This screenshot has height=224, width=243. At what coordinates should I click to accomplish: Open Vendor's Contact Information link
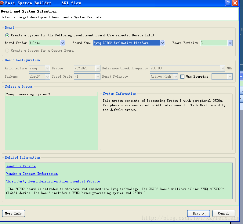[32, 174]
